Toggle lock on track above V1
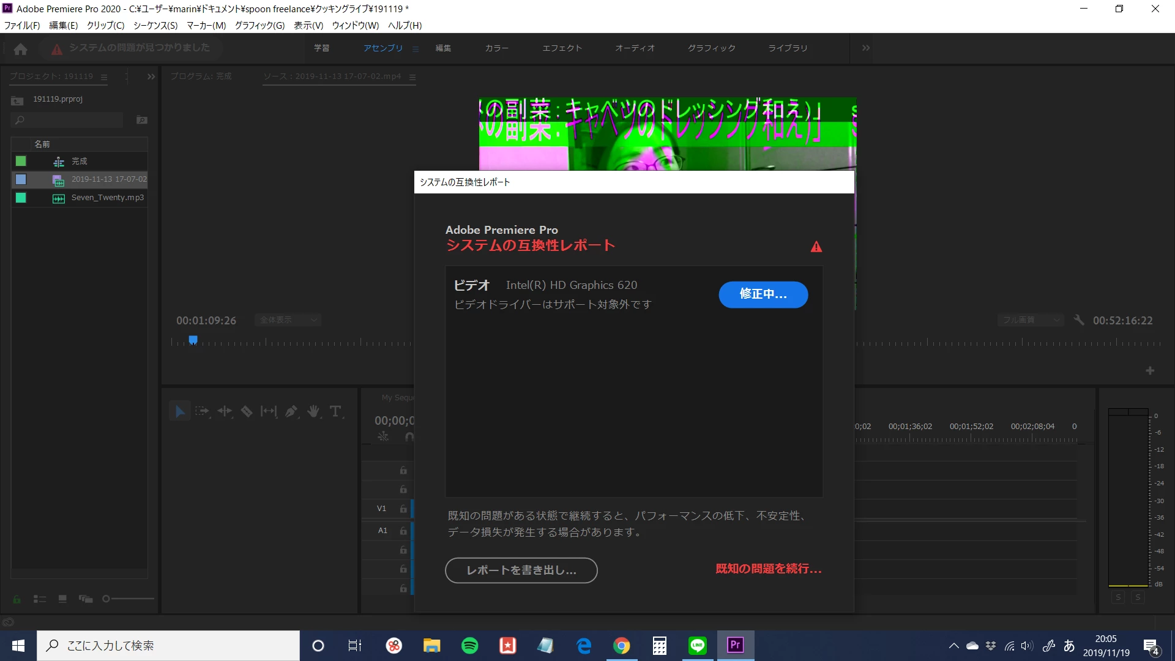The height and width of the screenshot is (661, 1175). point(403,490)
